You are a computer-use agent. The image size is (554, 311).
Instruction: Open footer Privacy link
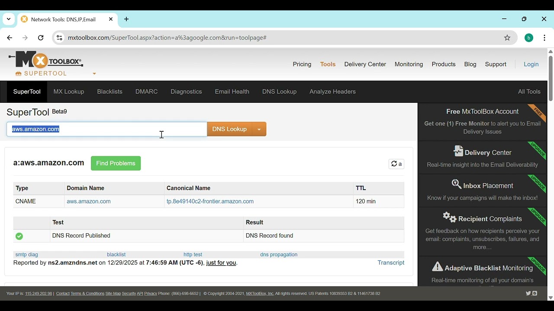151,294
